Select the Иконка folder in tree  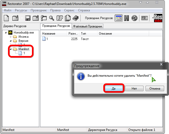[x=23, y=37]
